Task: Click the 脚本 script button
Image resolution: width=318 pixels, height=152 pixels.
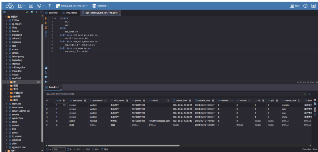Action: pos(96,150)
